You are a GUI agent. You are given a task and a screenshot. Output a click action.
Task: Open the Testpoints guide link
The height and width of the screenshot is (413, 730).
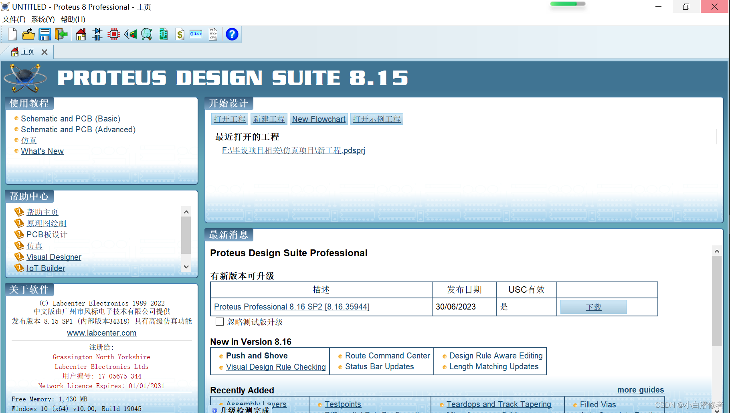pyautogui.click(x=343, y=404)
